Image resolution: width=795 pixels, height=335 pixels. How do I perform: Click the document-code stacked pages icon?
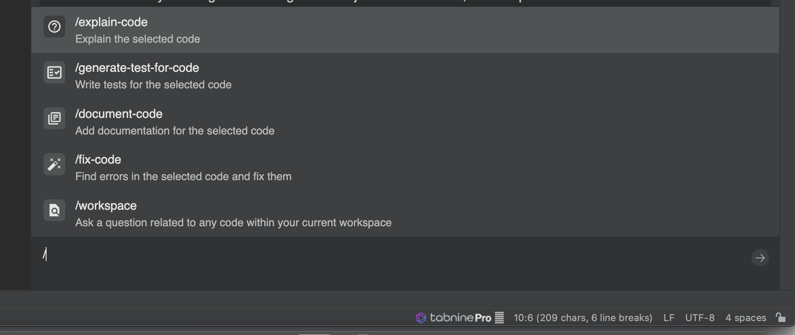pyautogui.click(x=54, y=118)
